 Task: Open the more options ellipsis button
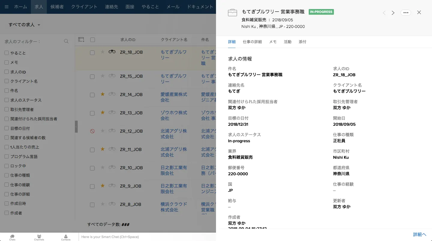(x=406, y=13)
